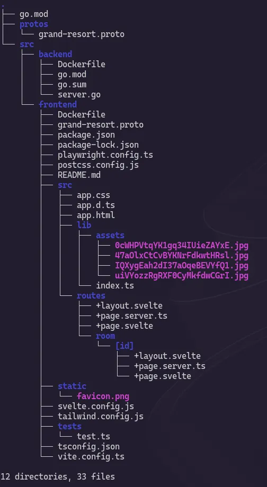Select the README.md file
Viewport: 267px width, 487px height.
[79, 175]
